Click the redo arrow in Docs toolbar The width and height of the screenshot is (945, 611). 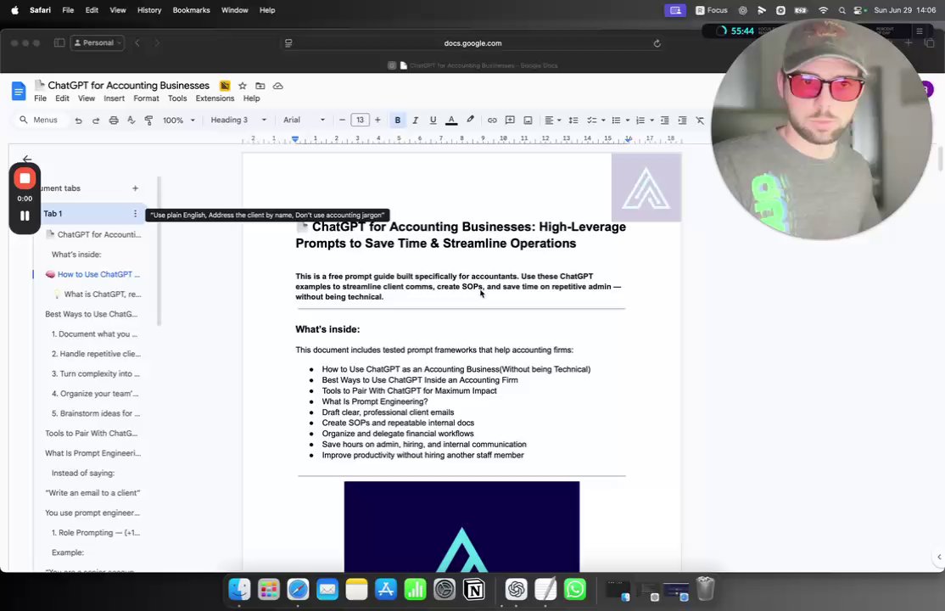(96, 120)
